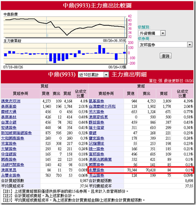196x205 pixels.
Task: Click the 08/26=33張 volume label
Action: [117, 67]
